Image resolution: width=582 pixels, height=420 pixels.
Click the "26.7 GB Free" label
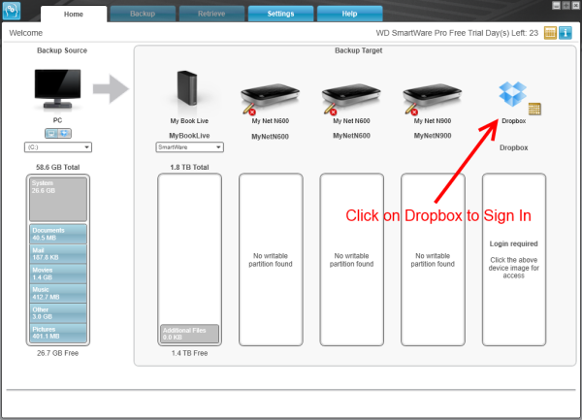coord(58,353)
